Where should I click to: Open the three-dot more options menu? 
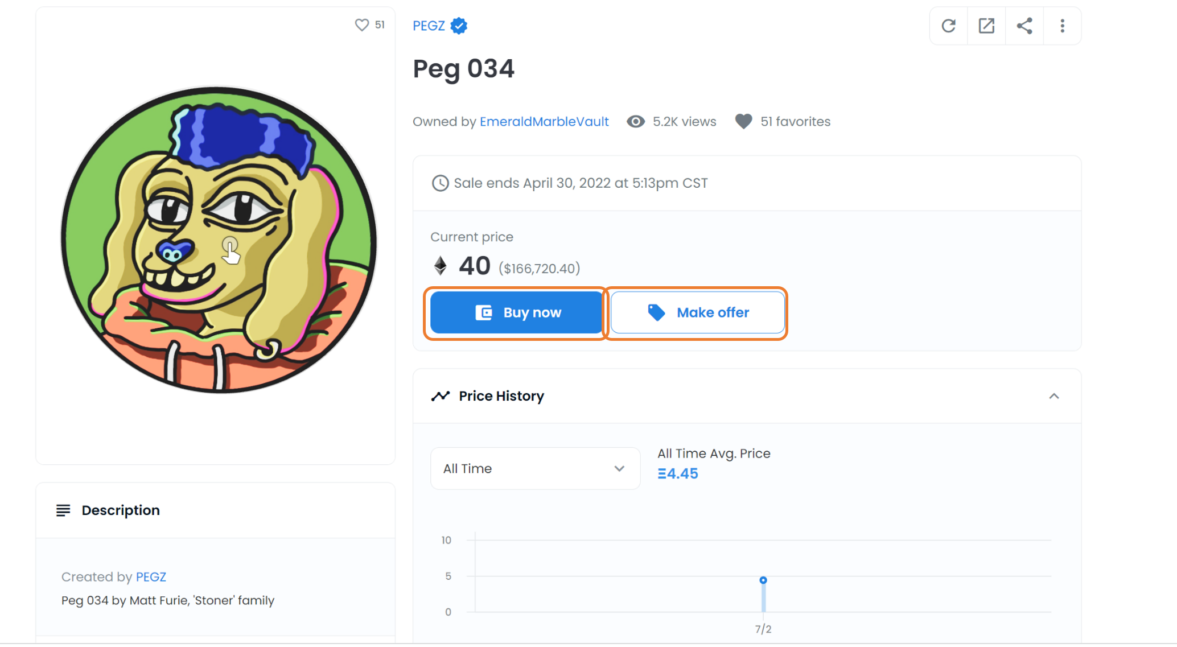[1062, 26]
